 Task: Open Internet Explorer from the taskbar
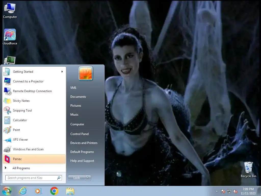coord(23,191)
